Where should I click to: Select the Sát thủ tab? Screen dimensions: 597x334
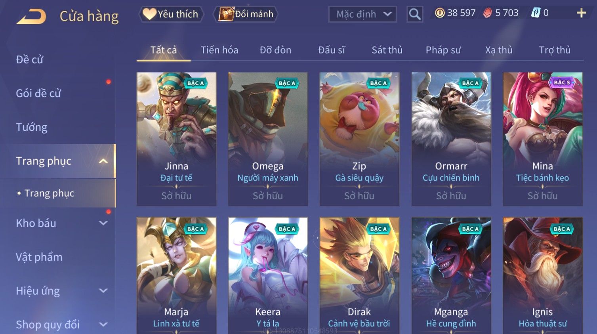387,50
